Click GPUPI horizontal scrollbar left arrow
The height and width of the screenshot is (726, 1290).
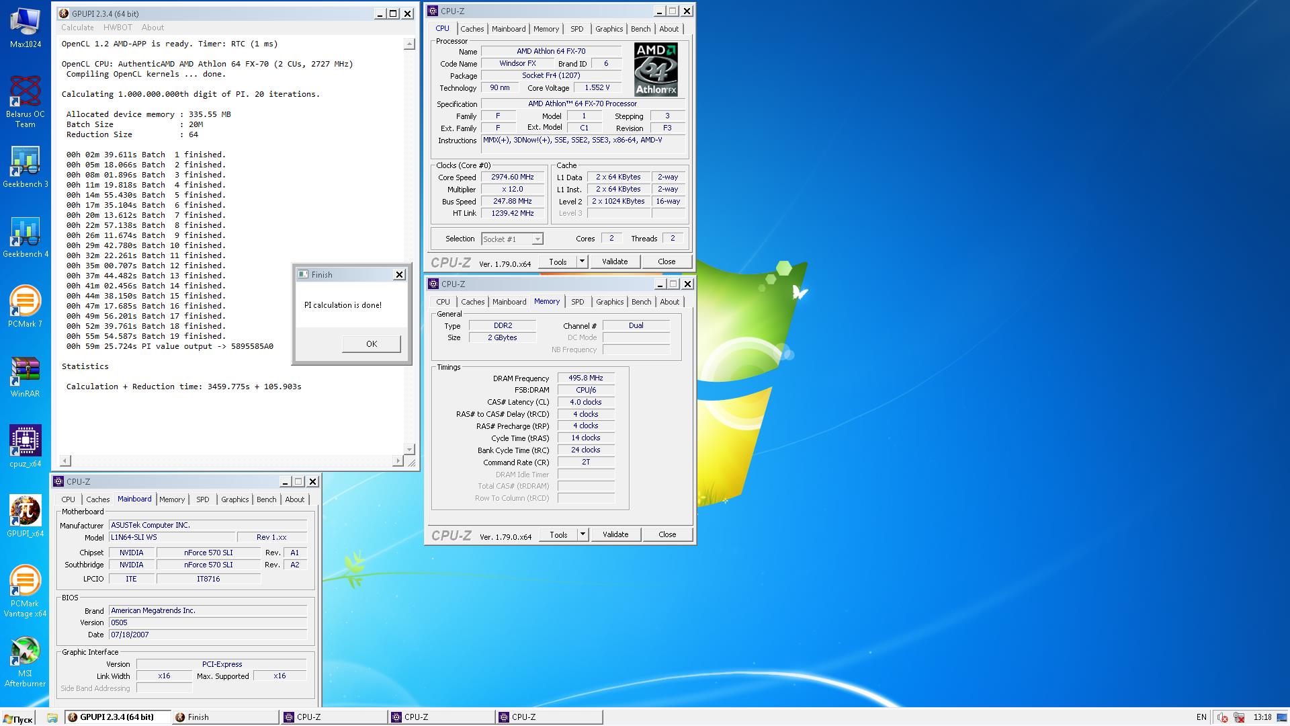point(65,460)
